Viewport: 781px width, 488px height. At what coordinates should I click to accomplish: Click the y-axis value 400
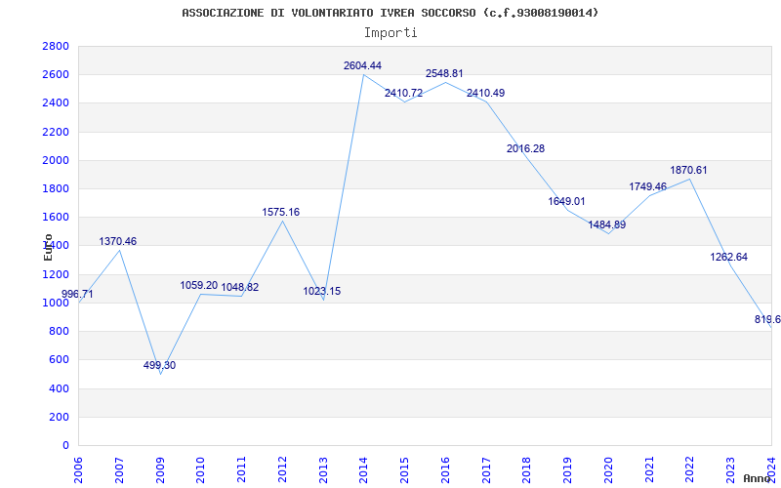59,388
